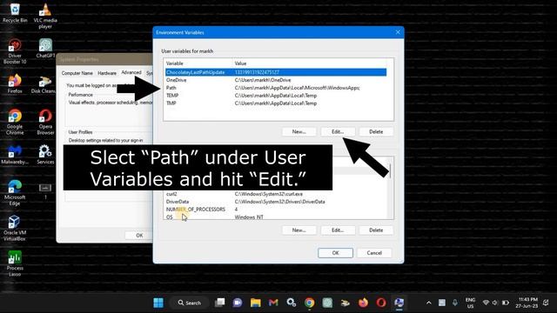
Task: Select the OneDrive user variable row
Action: click(x=276, y=80)
